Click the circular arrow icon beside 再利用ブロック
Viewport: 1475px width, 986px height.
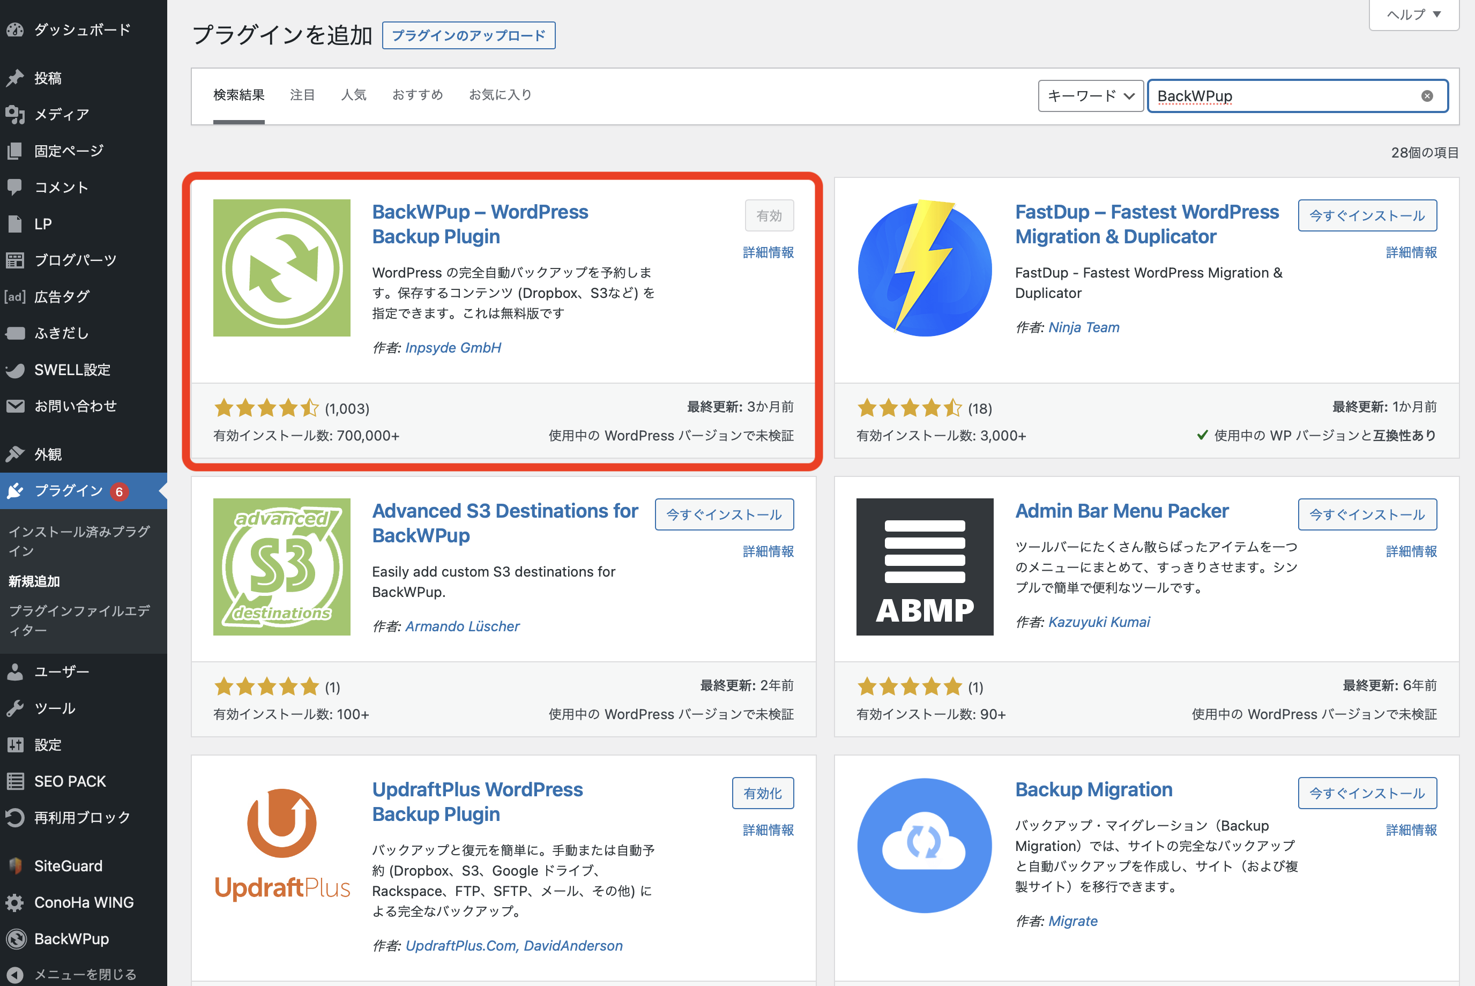point(15,818)
